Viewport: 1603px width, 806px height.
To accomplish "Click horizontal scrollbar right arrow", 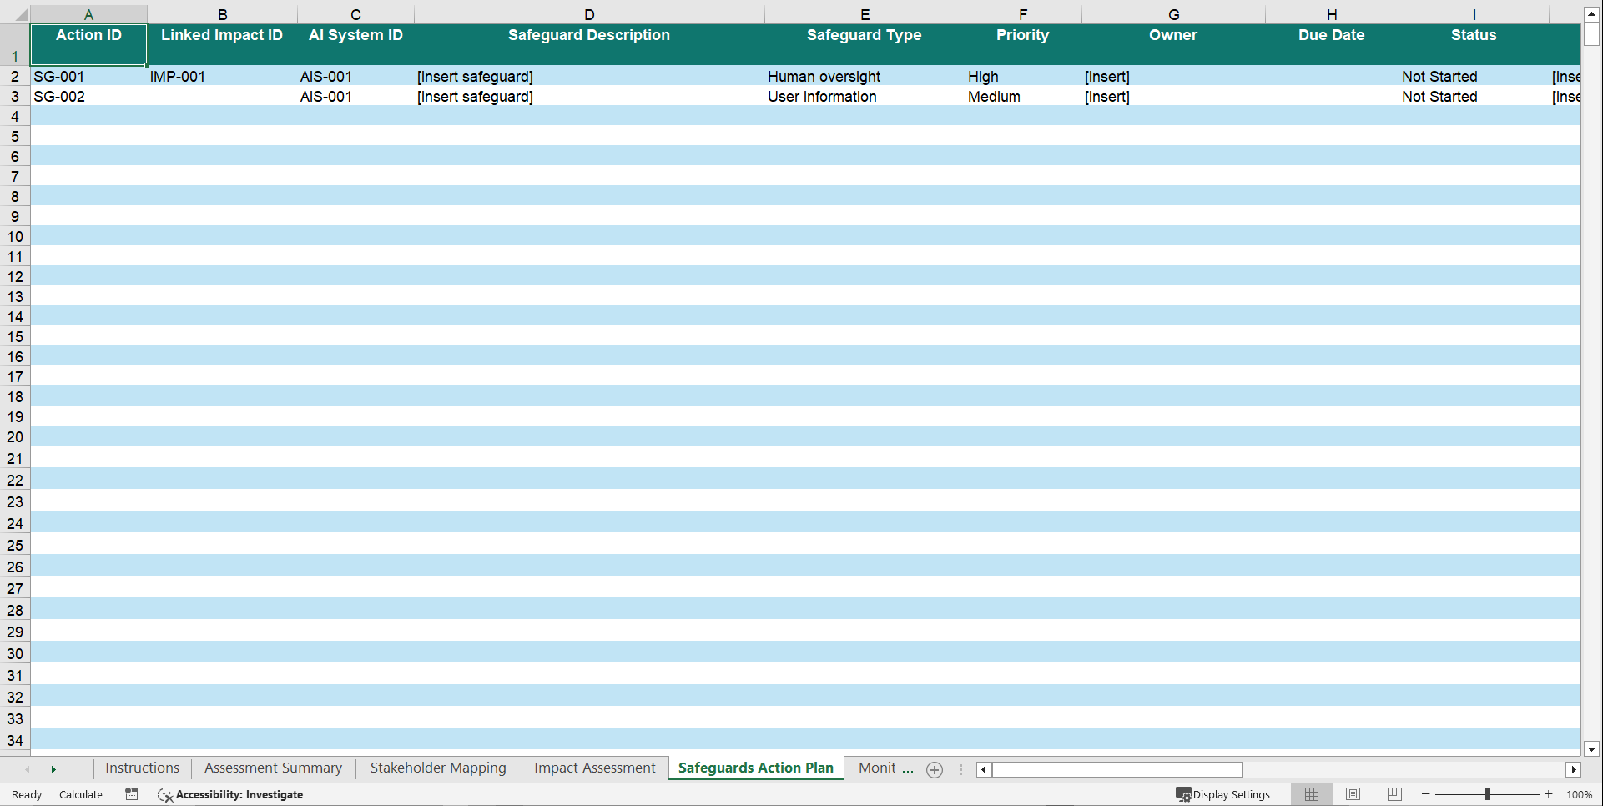I will 1574,769.
